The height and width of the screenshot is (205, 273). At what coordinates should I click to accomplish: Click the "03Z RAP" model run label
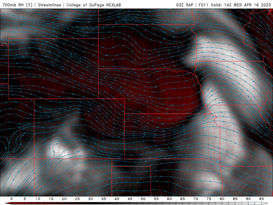[x=185, y=5]
